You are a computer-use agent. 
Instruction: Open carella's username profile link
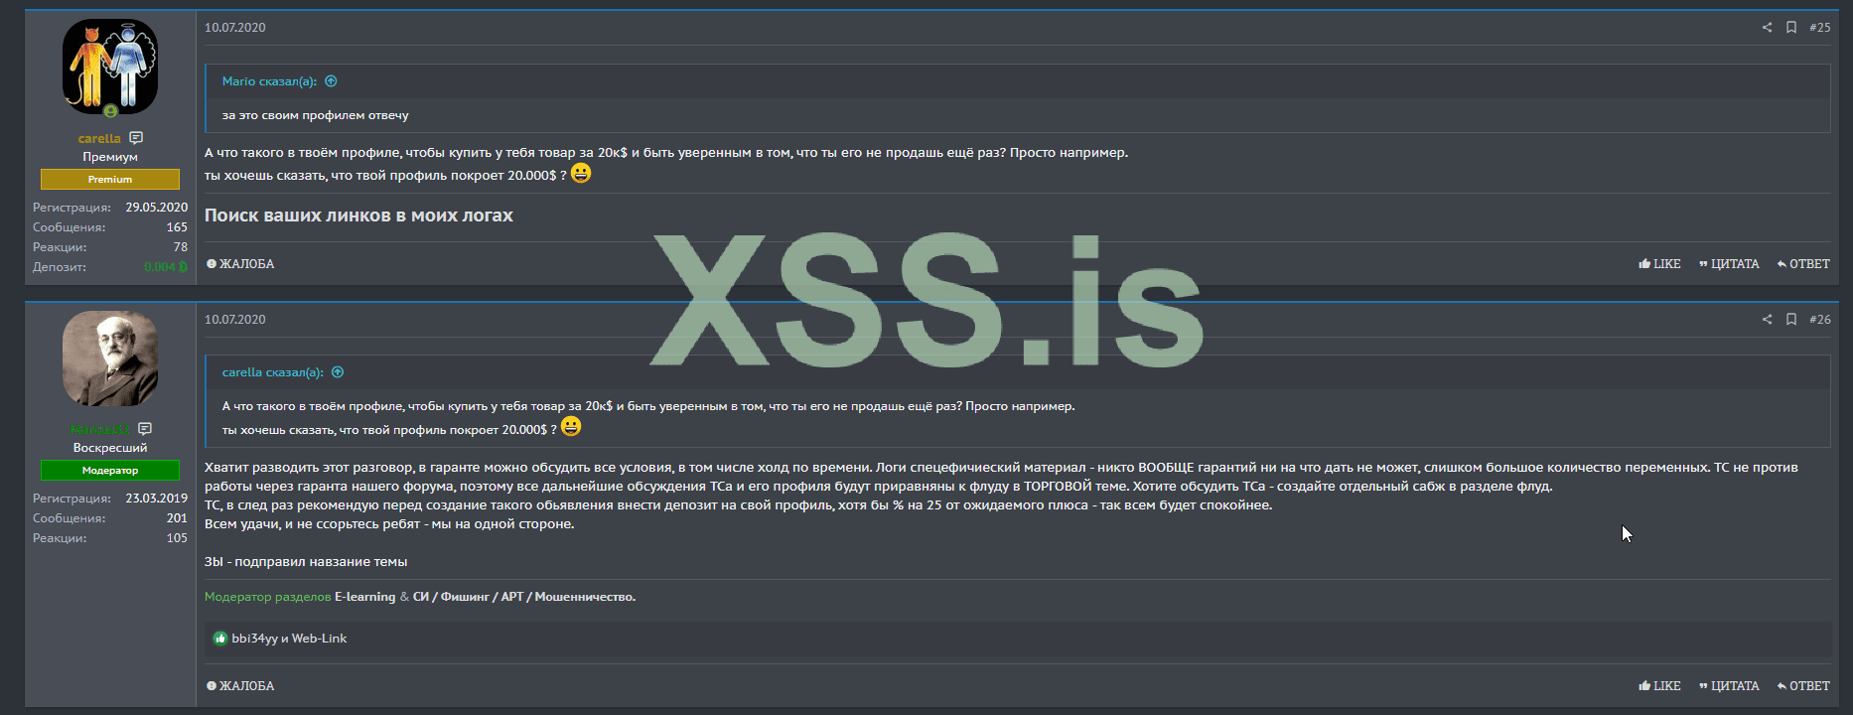coord(99,138)
